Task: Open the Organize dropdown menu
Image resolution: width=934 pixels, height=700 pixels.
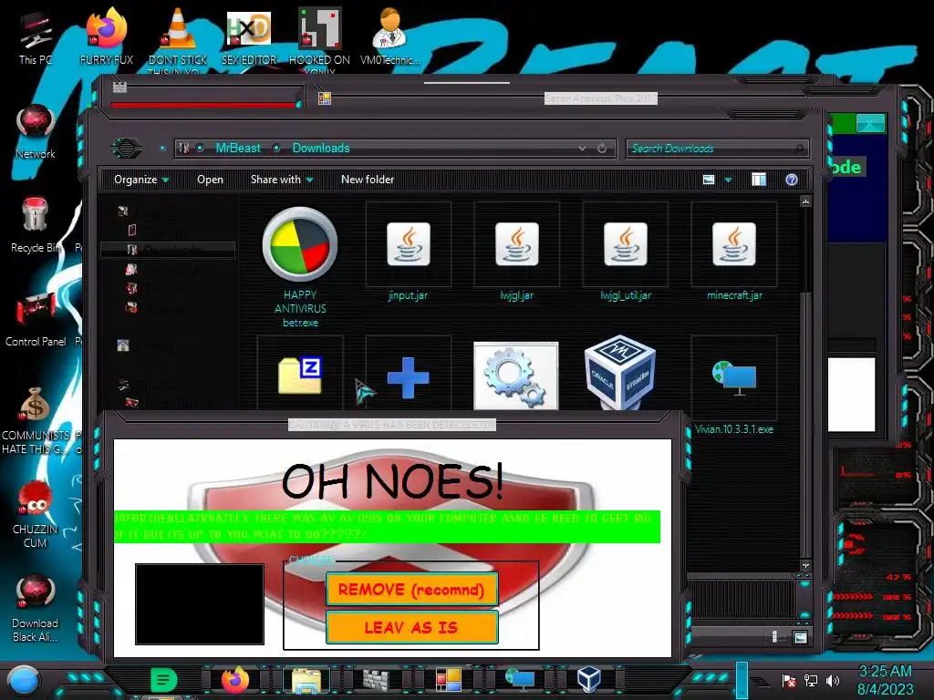Action: (141, 180)
